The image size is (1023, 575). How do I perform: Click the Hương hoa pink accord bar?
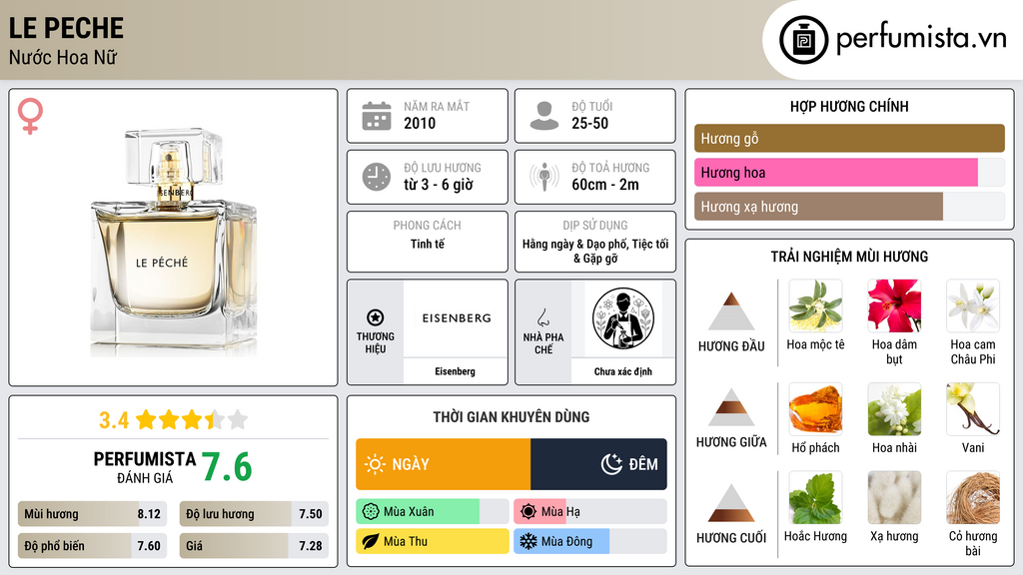849,173
